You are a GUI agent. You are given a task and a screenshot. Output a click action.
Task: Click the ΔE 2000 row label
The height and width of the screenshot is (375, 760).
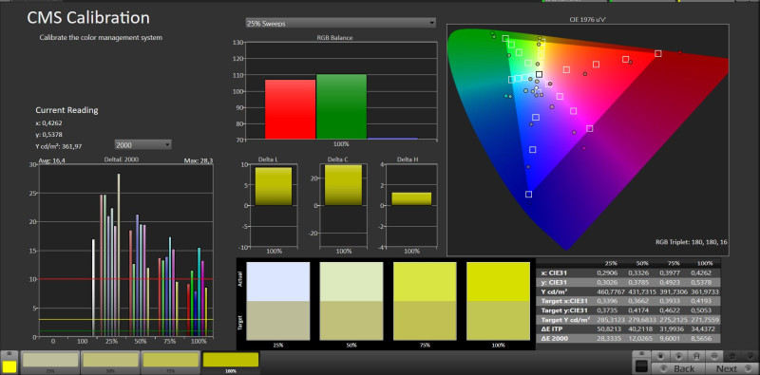[x=554, y=339]
